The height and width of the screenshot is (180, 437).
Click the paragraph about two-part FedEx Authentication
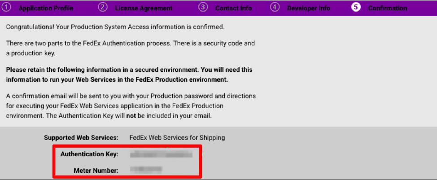click(x=130, y=48)
